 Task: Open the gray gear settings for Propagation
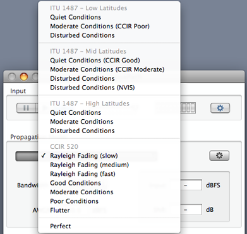219,156
